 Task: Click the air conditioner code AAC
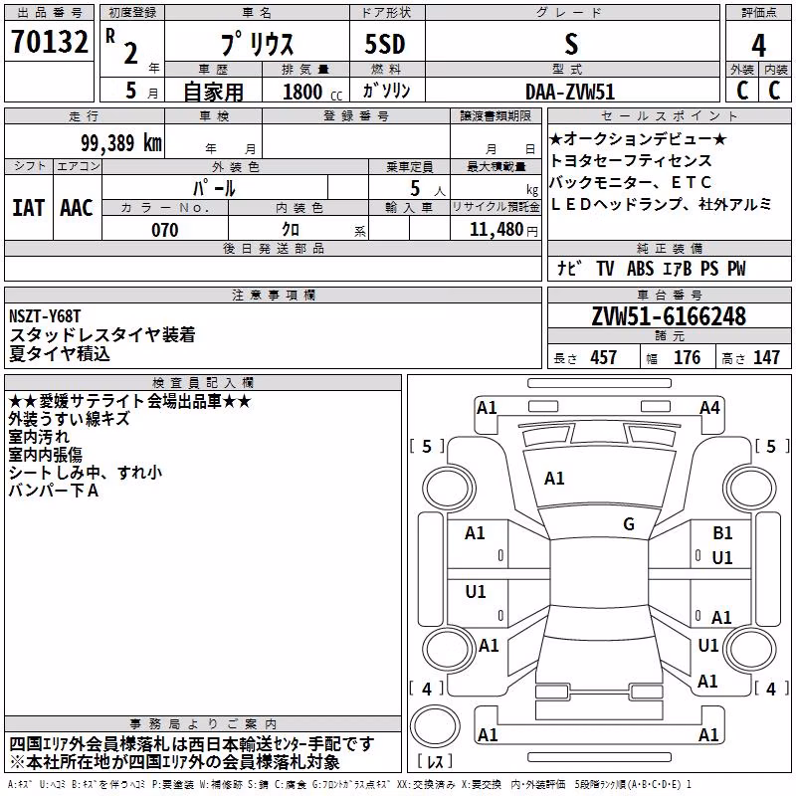77,208
